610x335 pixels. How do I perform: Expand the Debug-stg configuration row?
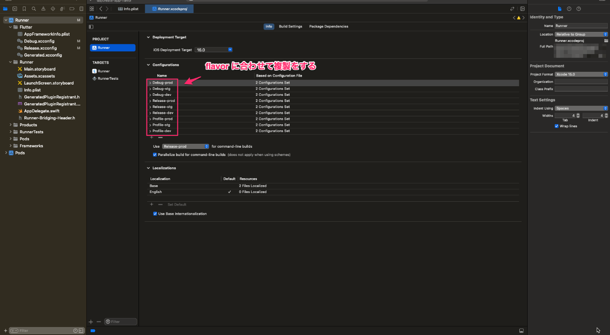(150, 89)
